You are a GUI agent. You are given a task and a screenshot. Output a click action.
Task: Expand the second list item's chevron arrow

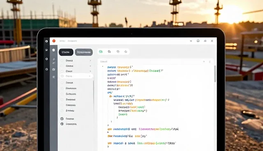(90, 66)
